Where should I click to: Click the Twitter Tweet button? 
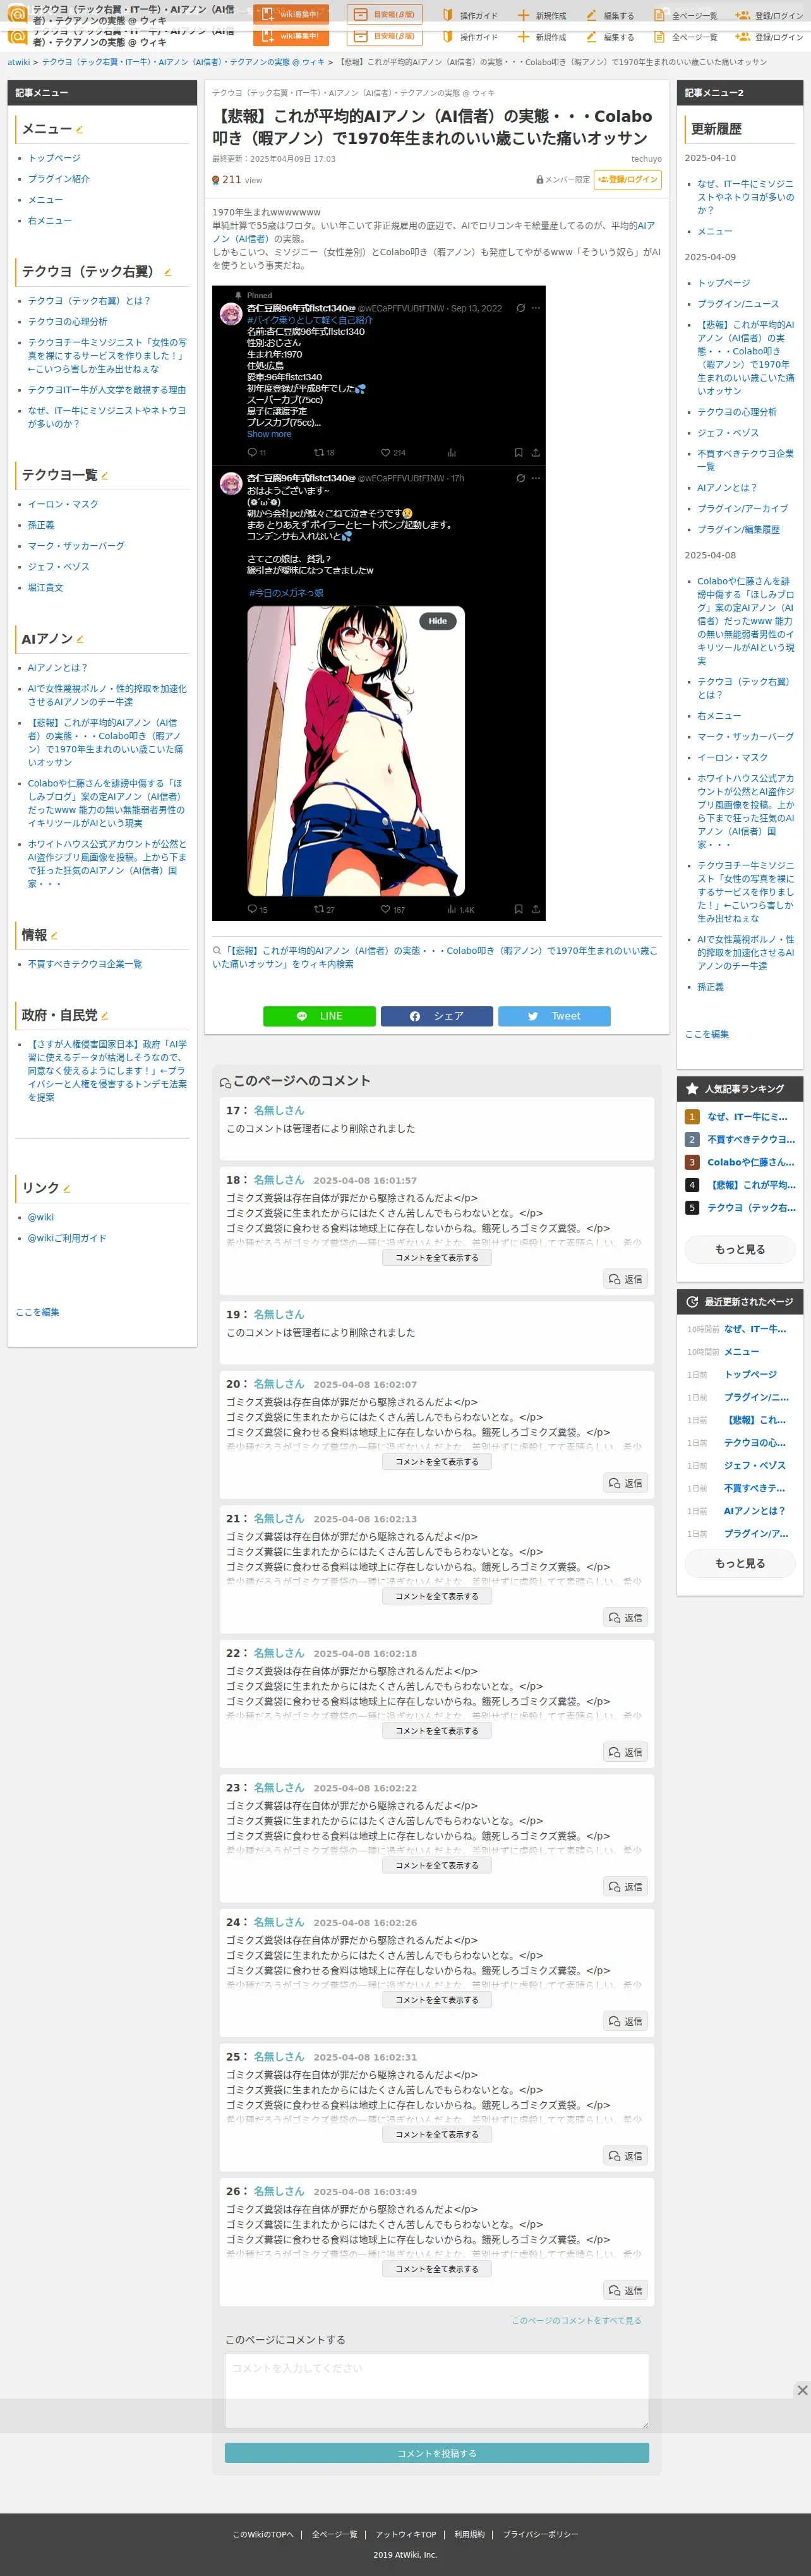point(554,1016)
